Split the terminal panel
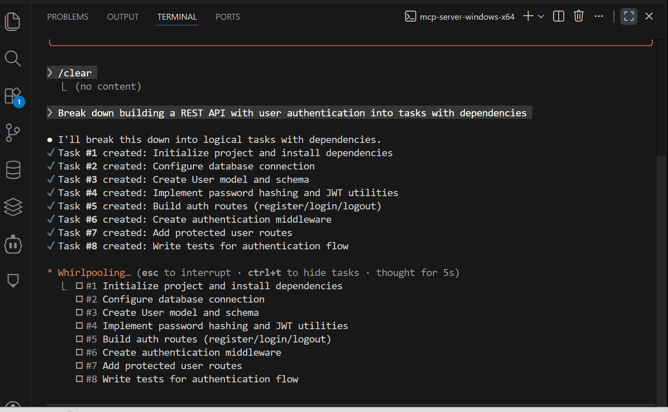This screenshot has width=668, height=412. [x=559, y=16]
